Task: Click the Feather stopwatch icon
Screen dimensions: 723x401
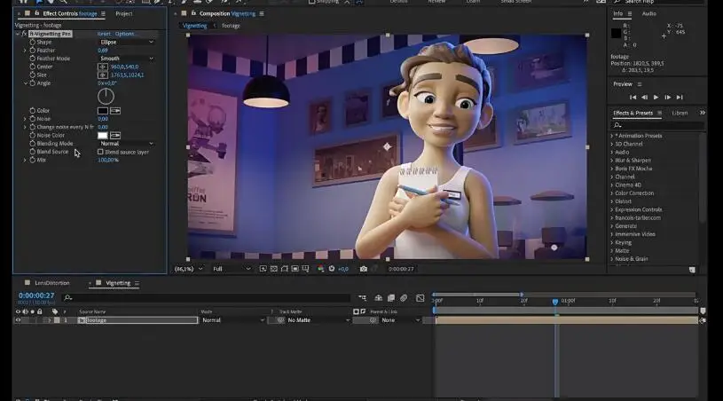Action: coord(33,51)
